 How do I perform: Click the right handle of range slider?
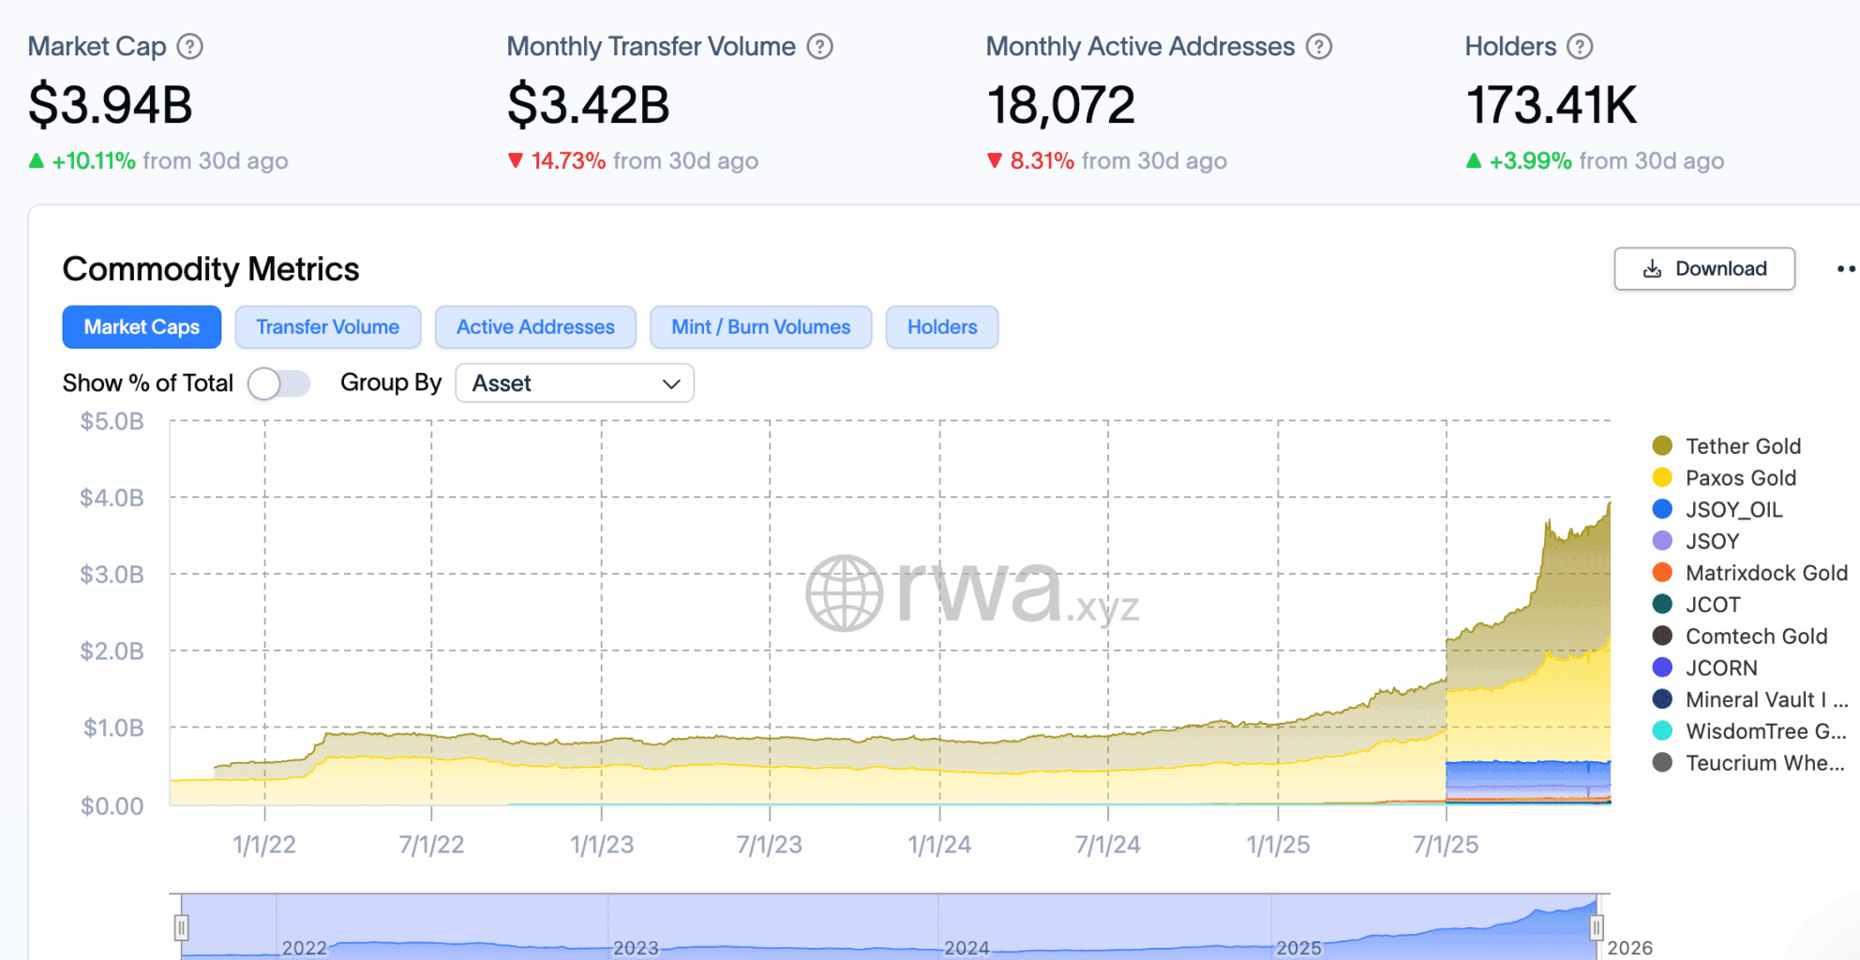coord(1596,928)
